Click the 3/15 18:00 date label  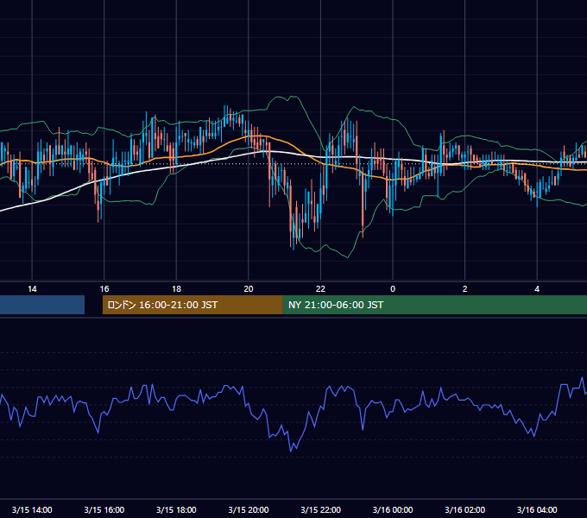176,509
